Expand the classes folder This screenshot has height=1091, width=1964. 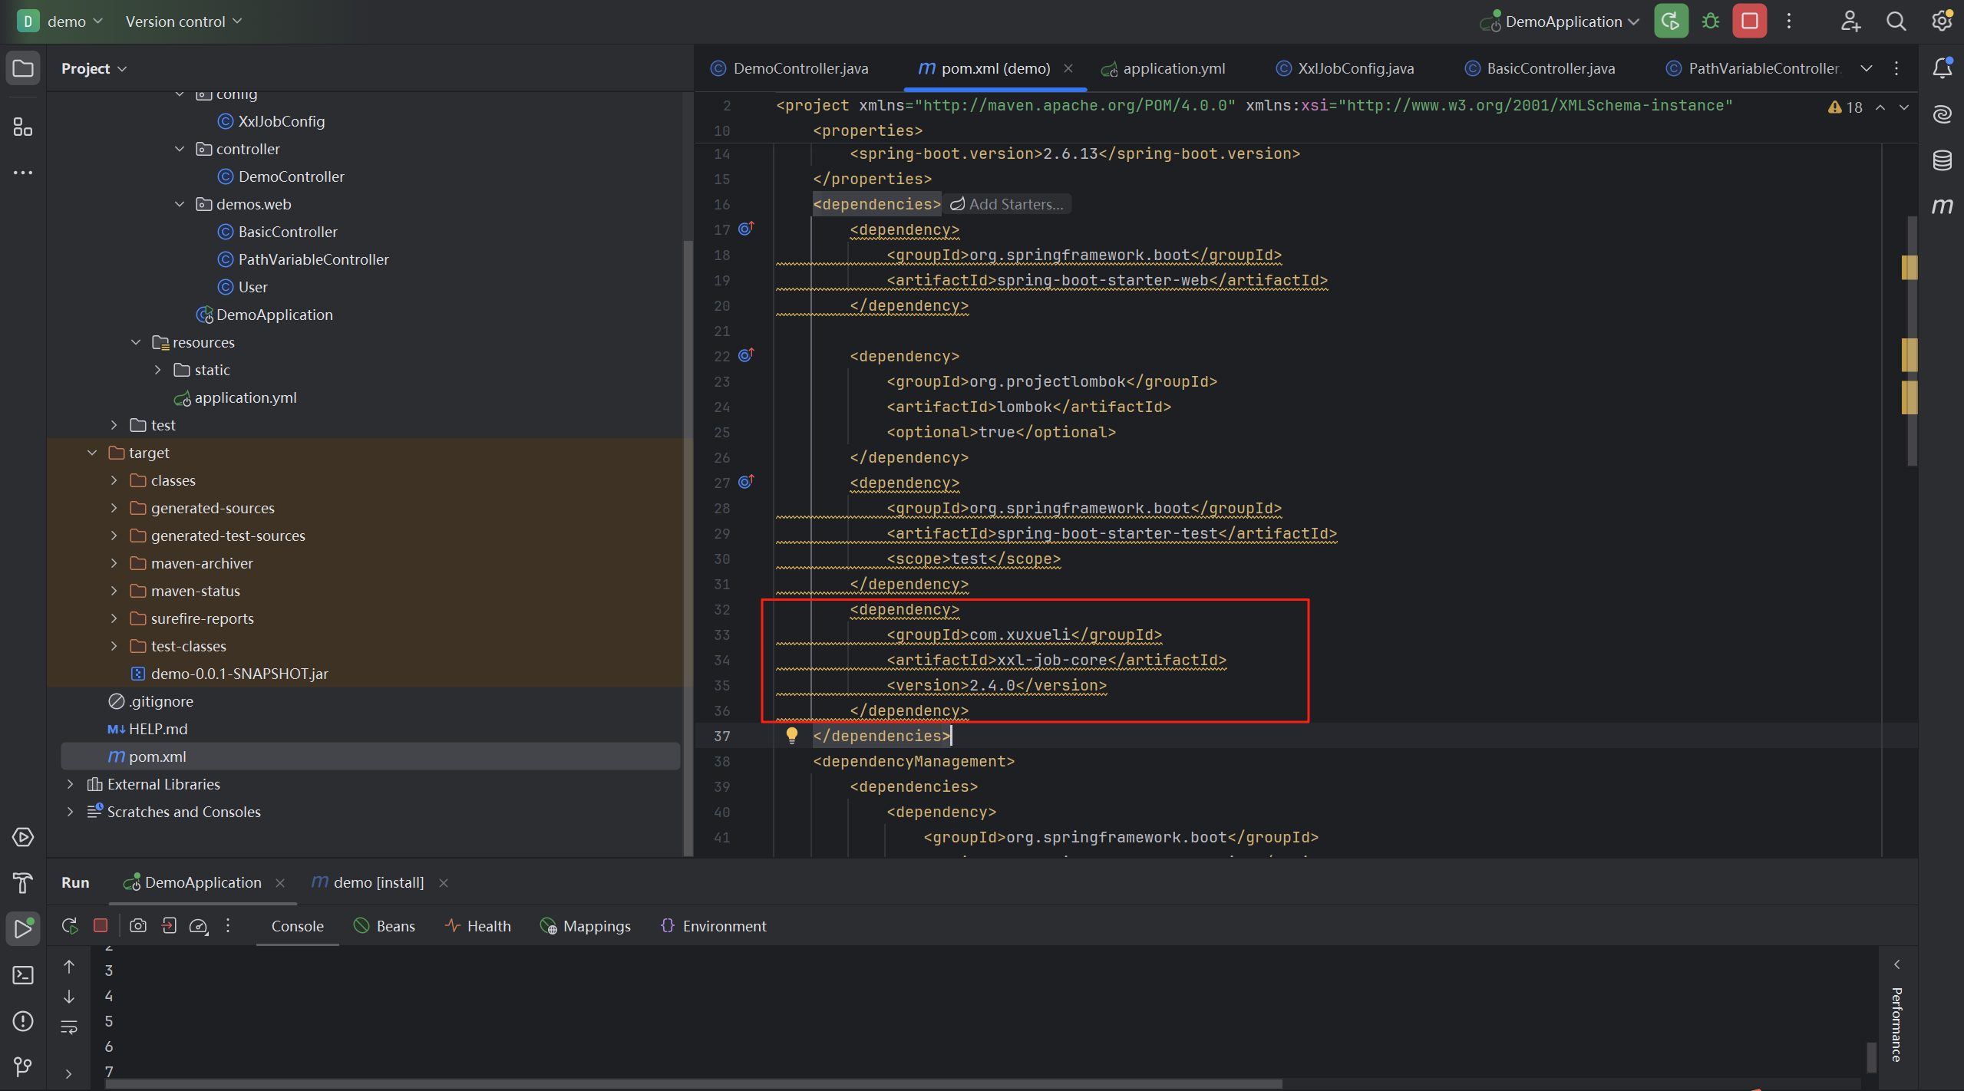tap(114, 480)
